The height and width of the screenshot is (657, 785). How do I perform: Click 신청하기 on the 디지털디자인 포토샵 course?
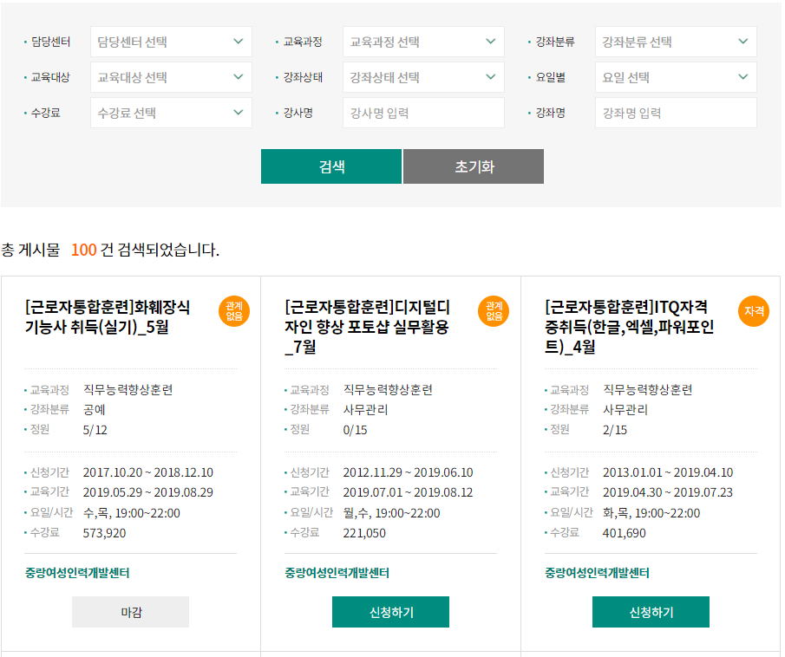pyautogui.click(x=390, y=611)
